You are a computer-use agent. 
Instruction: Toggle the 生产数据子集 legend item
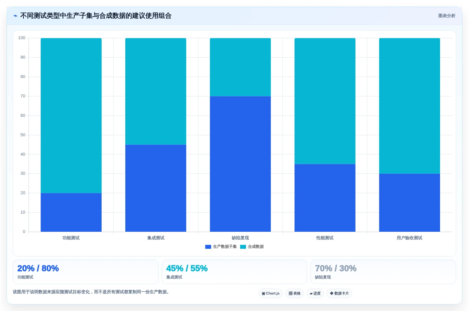tap(221, 246)
